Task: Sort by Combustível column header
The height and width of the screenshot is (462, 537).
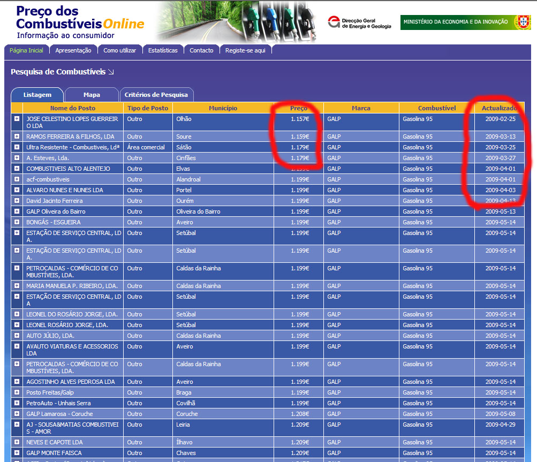Action: tap(437, 108)
